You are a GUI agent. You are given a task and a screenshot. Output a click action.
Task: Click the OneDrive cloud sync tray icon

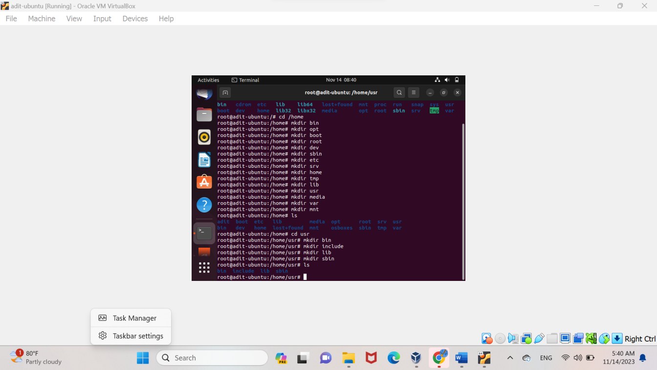coord(526,358)
